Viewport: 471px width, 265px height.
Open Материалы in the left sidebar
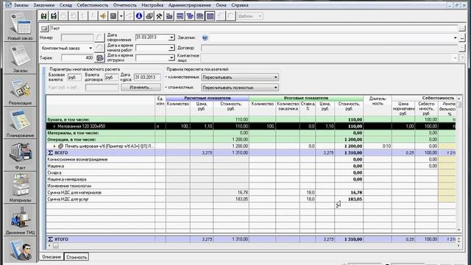(x=20, y=188)
